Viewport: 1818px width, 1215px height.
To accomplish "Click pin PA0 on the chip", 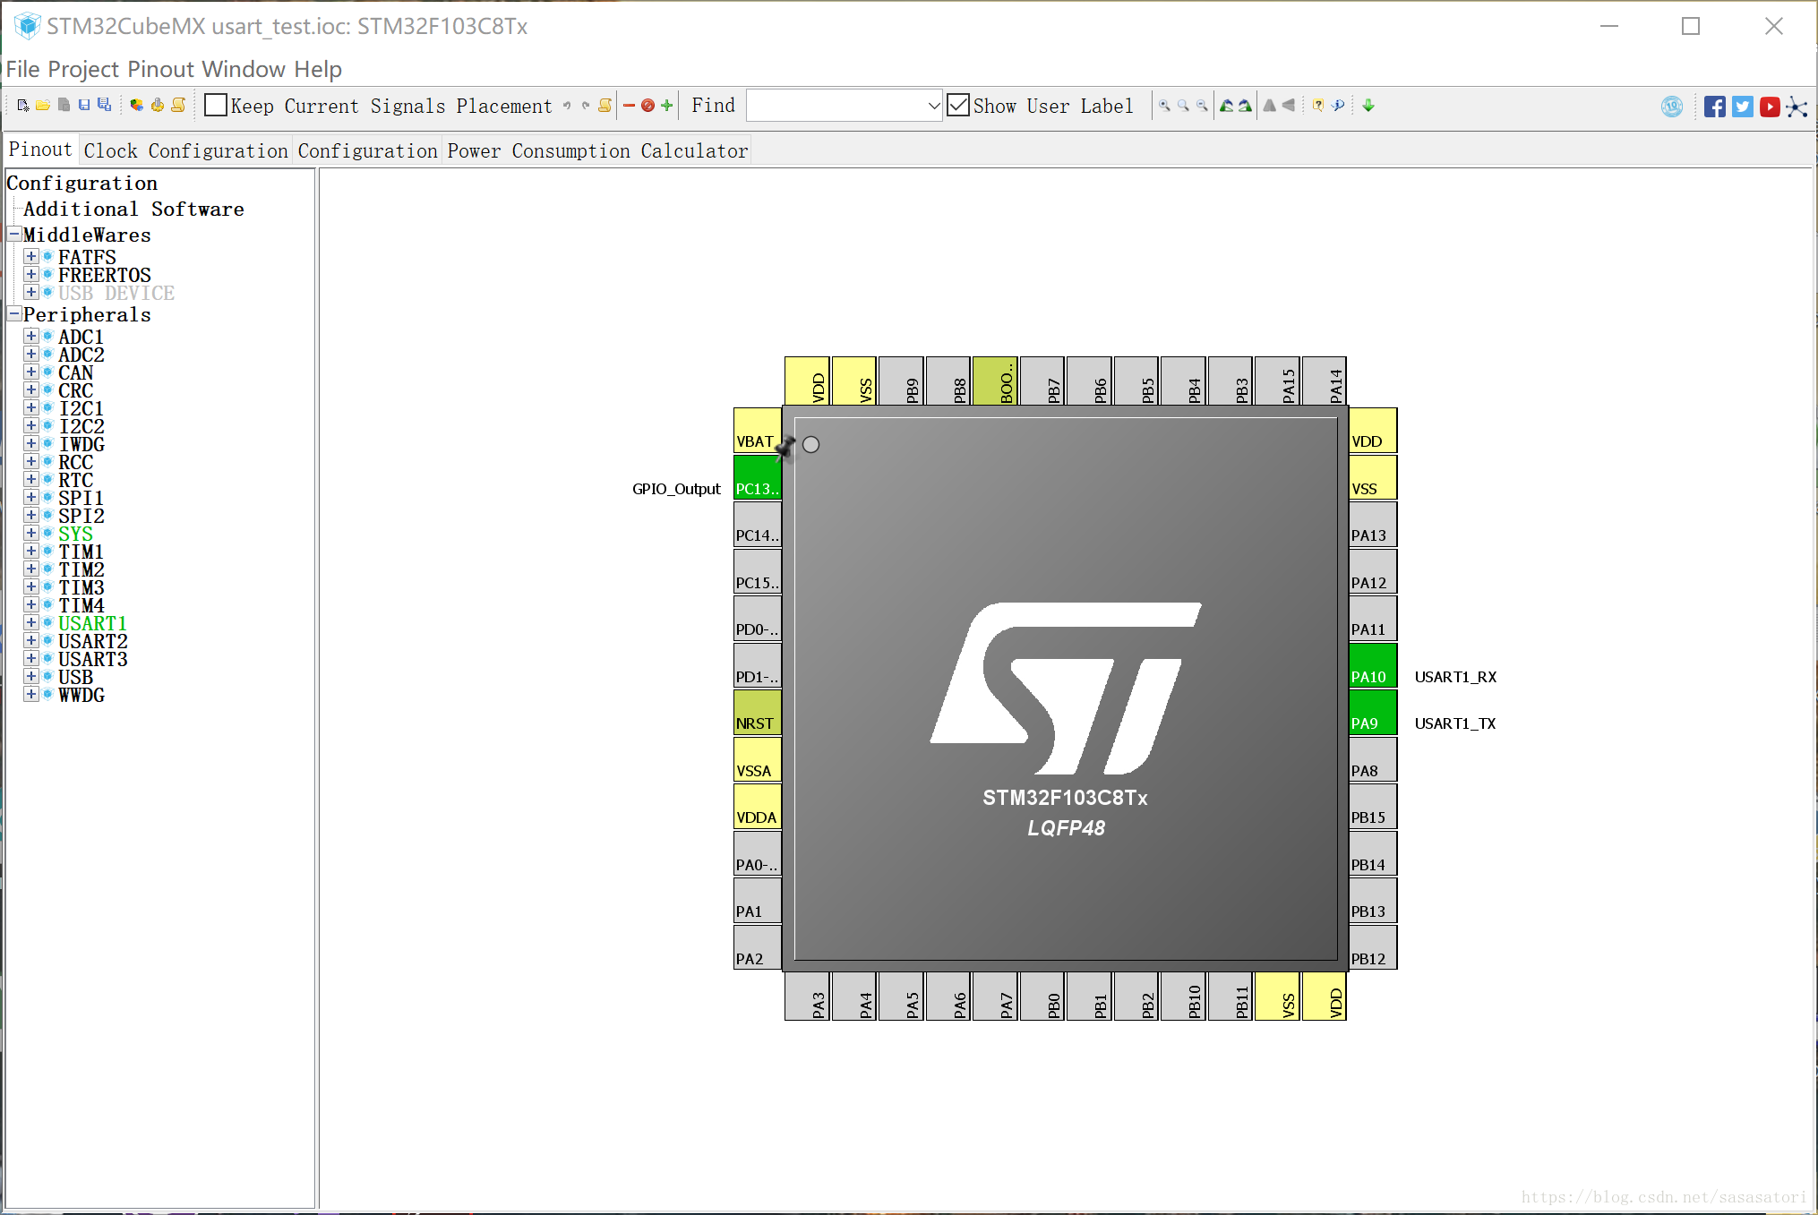I will [x=758, y=853].
